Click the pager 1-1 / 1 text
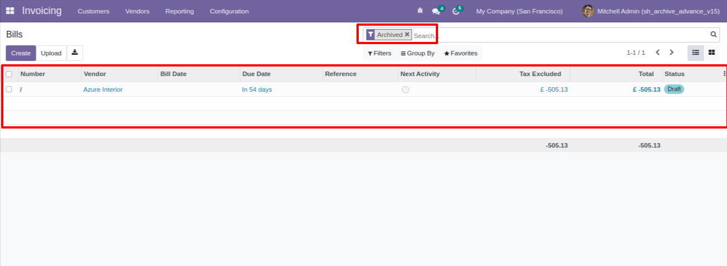 click(636, 53)
